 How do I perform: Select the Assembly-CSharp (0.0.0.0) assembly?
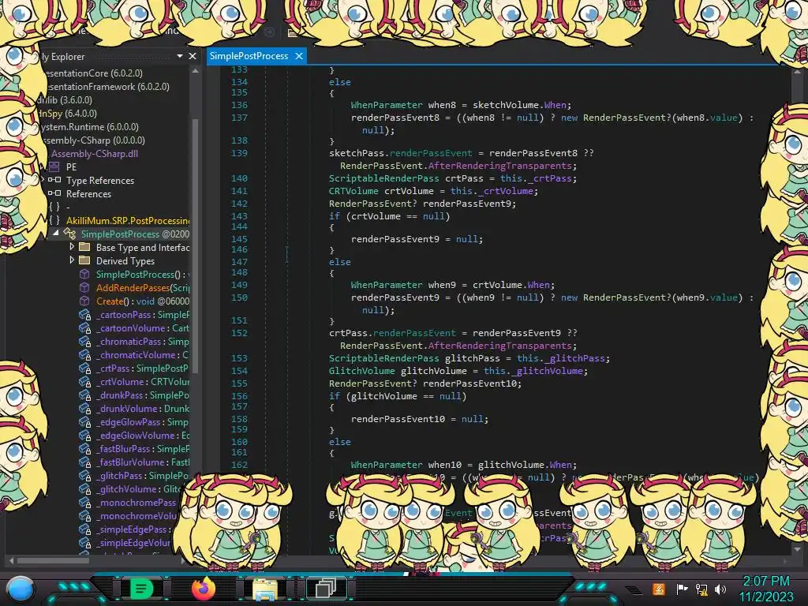tap(93, 140)
